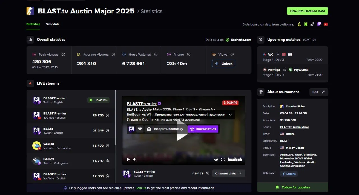Click the Follow for updates button
Viewport: 359px width, 195px height.
point(293,187)
